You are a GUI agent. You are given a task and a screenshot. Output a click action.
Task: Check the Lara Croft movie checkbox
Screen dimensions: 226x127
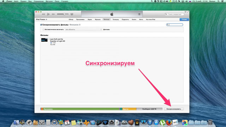coord(49,39)
